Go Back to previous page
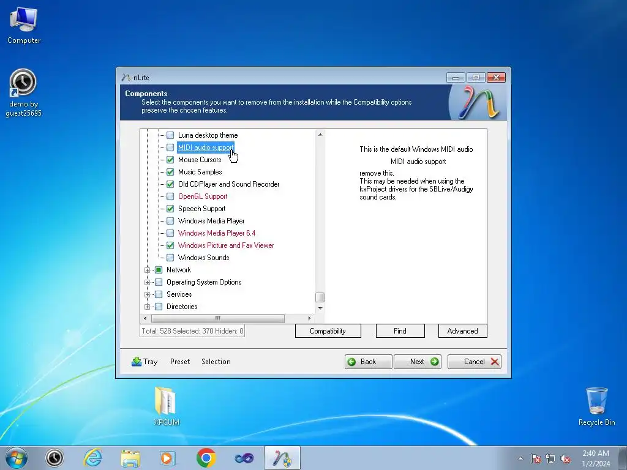The image size is (627, 470). click(x=368, y=362)
